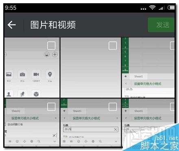The width and height of the screenshot is (179, 151).
Task: Select checkbox on the 自动调整行高 thumbnail
Action: point(51,107)
